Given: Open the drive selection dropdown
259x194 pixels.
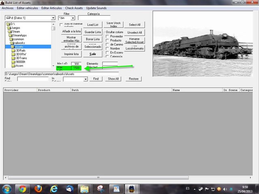Looking at the screenshot, I should pyautogui.click(x=53, y=18).
